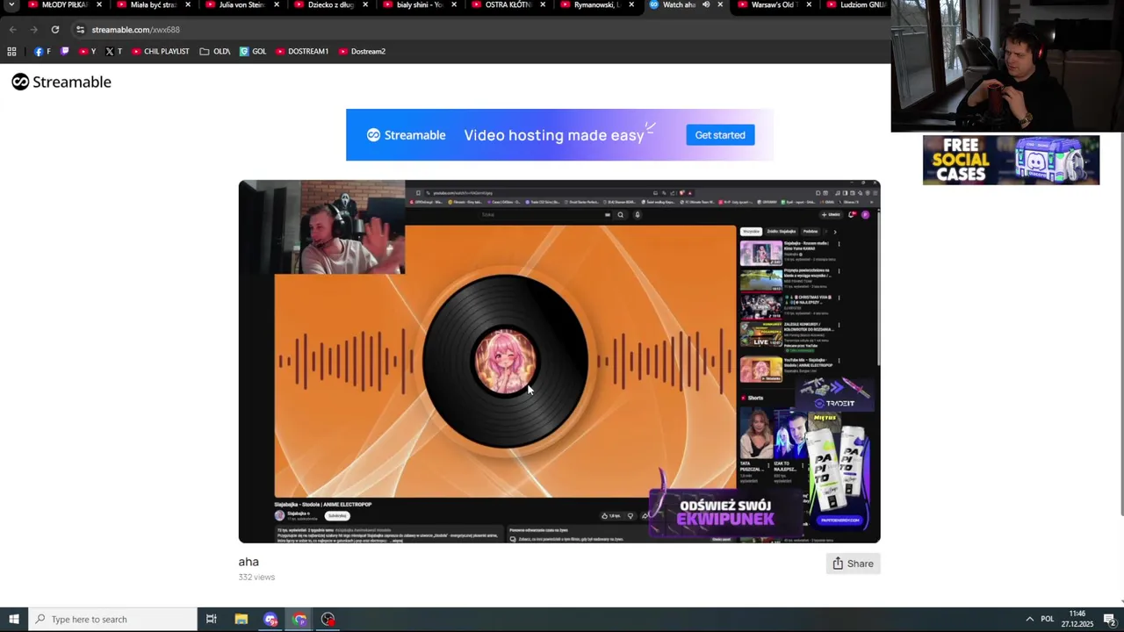Open the notification center icon
The height and width of the screenshot is (632, 1124).
click(x=1109, y=620)
